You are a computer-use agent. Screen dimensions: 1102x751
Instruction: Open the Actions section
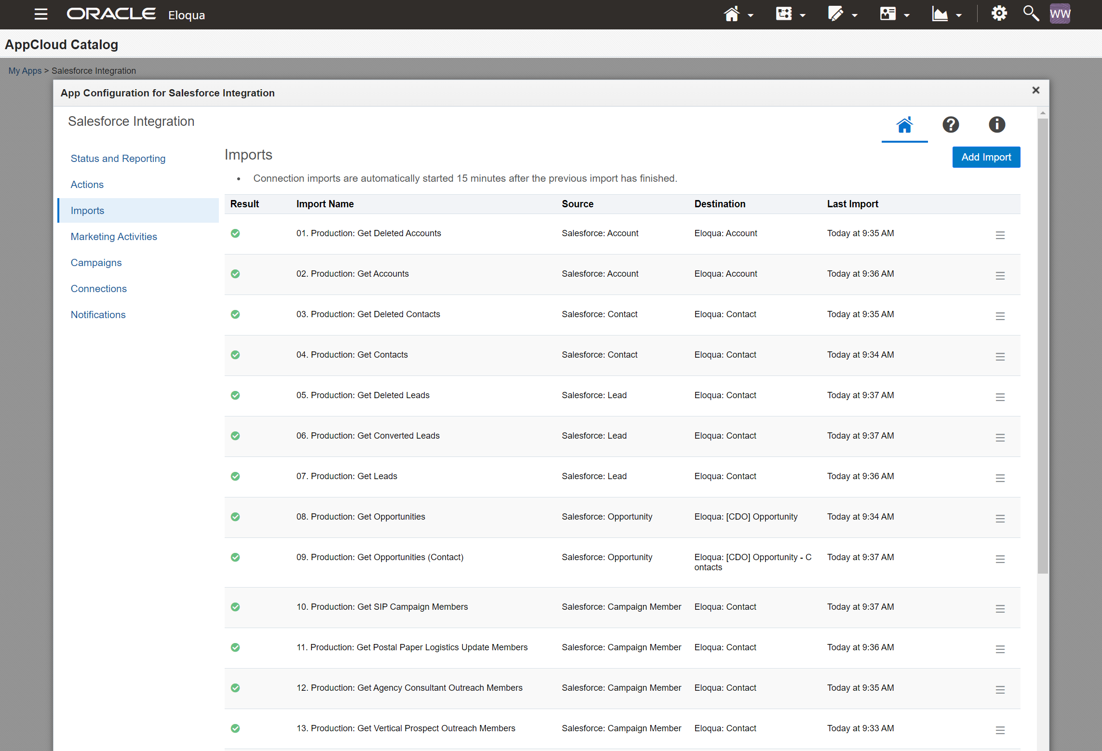[x=87, y=185]
